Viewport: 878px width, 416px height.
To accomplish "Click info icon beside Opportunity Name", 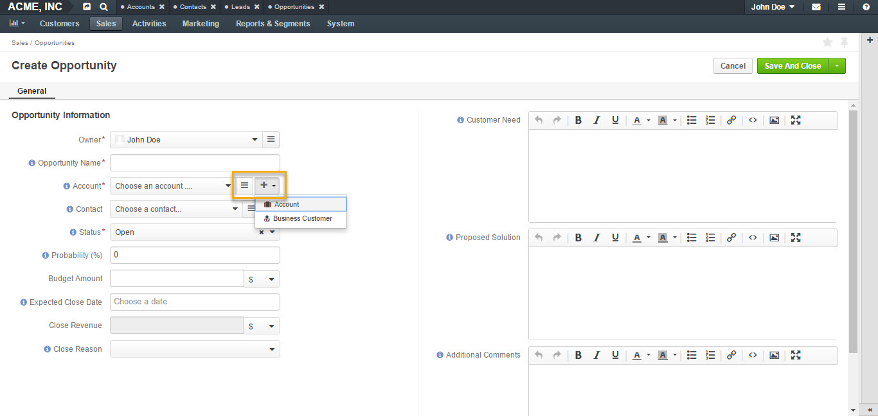I will point(32,163).
